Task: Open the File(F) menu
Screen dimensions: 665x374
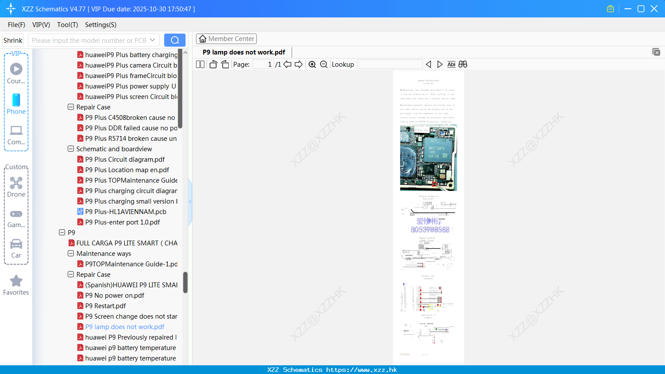Action: pyautogui.click(x=17, y=25)
